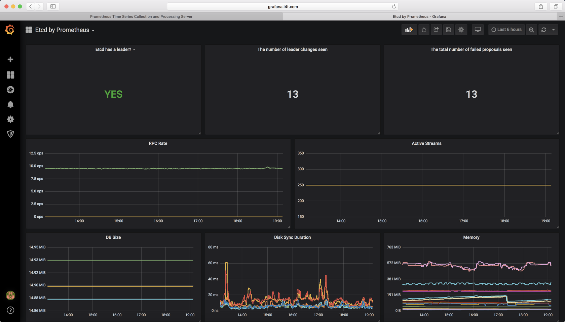Screen dimensions: 565x322
Task: Click the resize handle of 'Etcd has a leader?' panel
Action: point(199,133)
